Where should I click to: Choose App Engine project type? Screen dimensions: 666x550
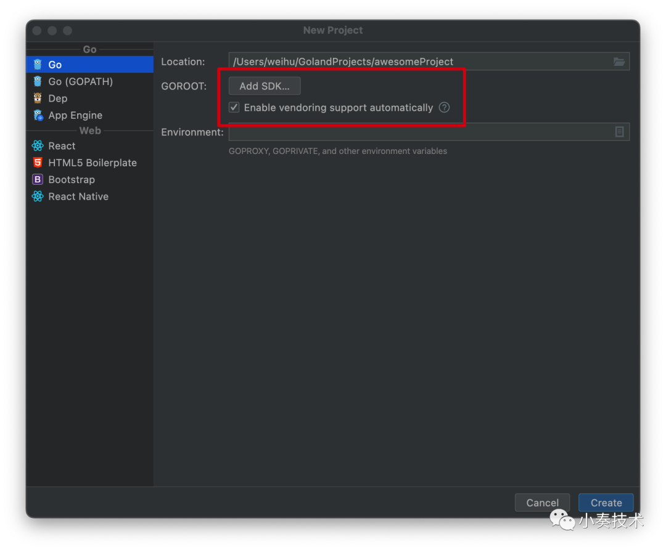click(89, 115)
